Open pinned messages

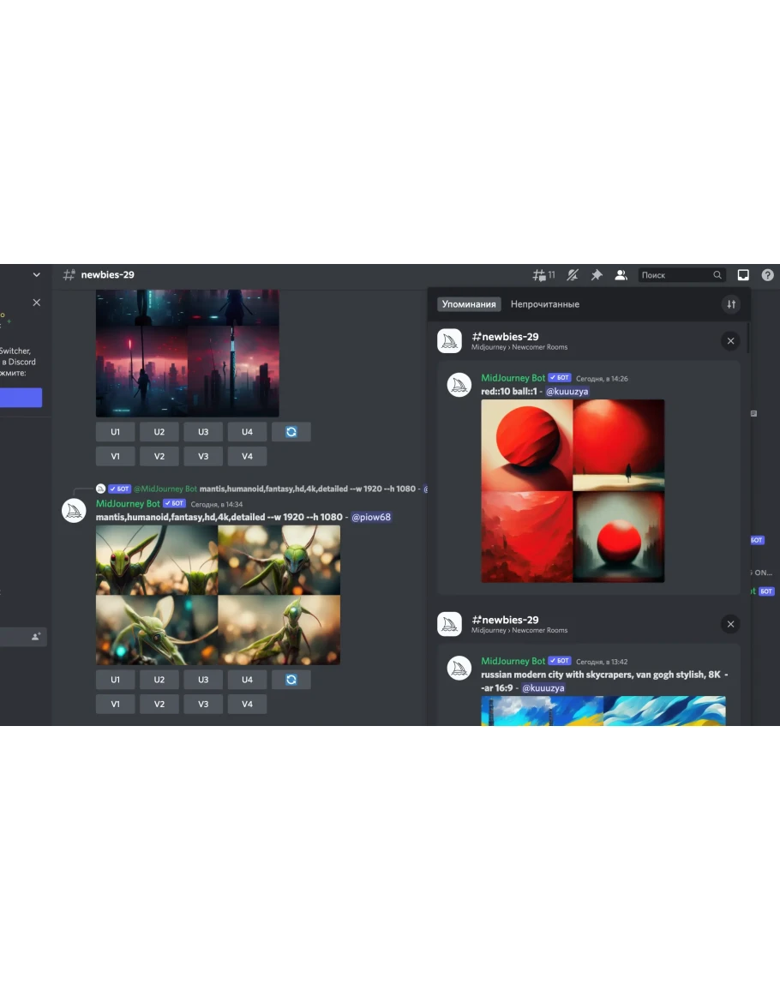point(597,275)
